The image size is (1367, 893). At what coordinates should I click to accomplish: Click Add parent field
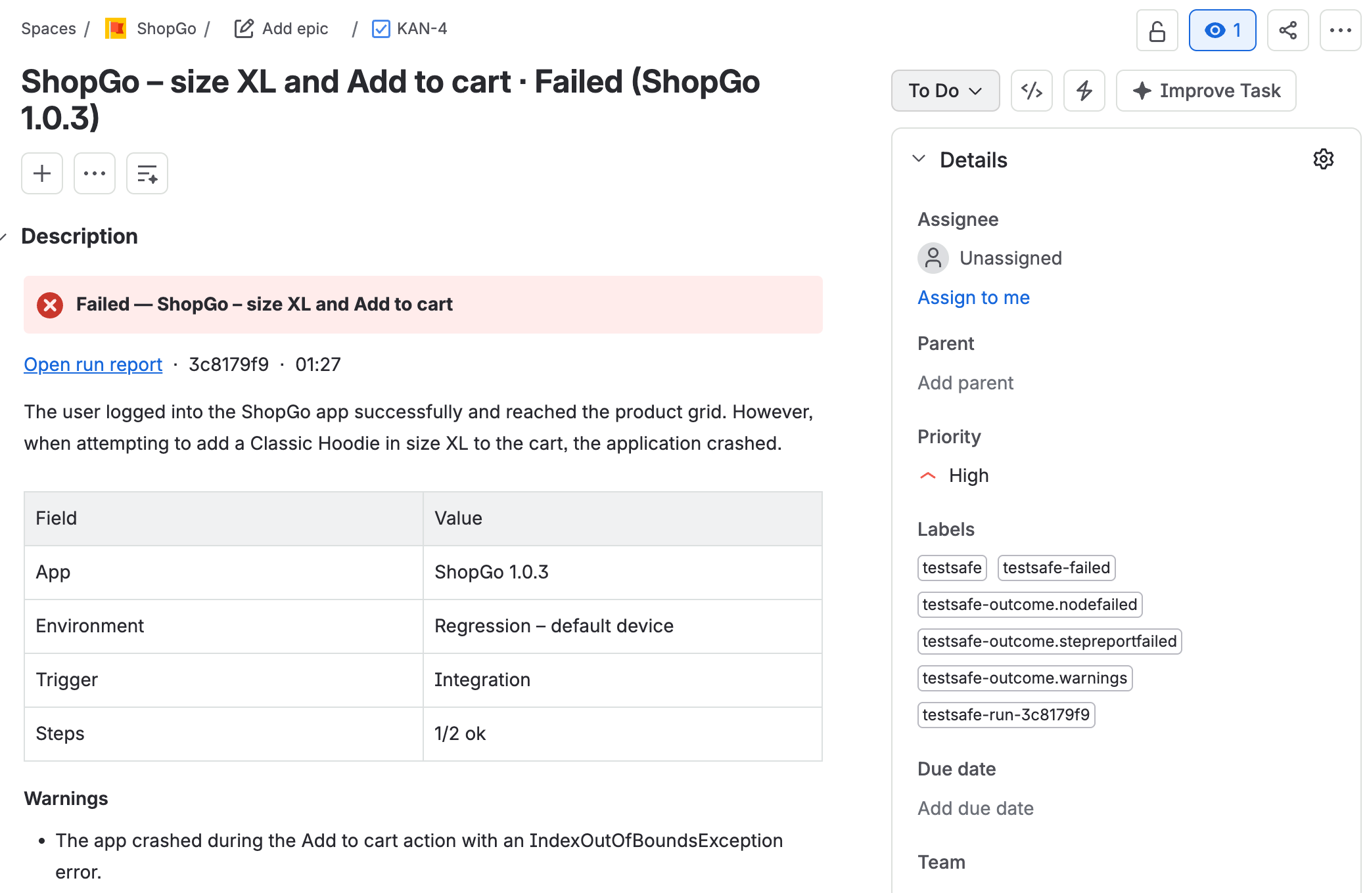pos(965,383)
